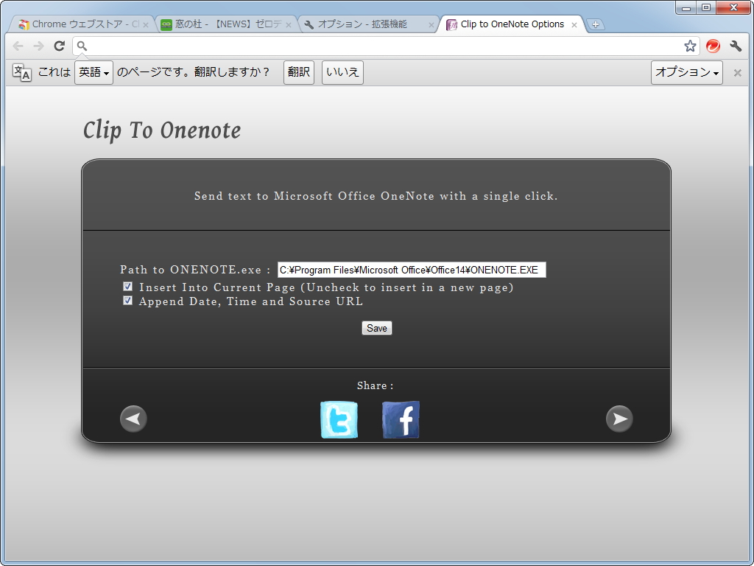Decline translation by clicking いいえ

[342, 71]
